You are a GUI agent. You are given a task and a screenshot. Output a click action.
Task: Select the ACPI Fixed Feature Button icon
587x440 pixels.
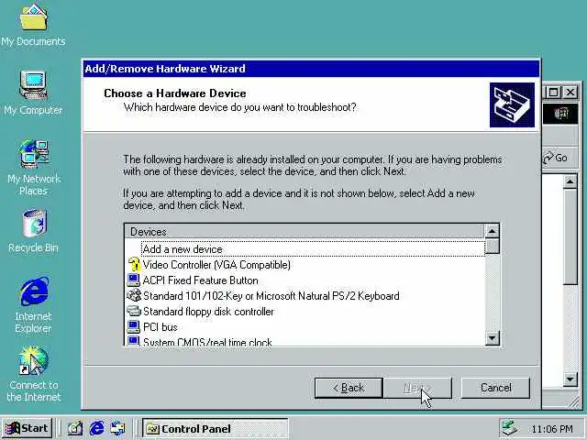133,280
